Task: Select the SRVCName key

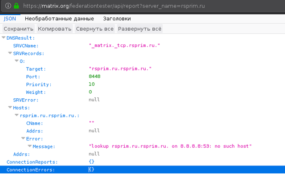Action: coord(26,46)
